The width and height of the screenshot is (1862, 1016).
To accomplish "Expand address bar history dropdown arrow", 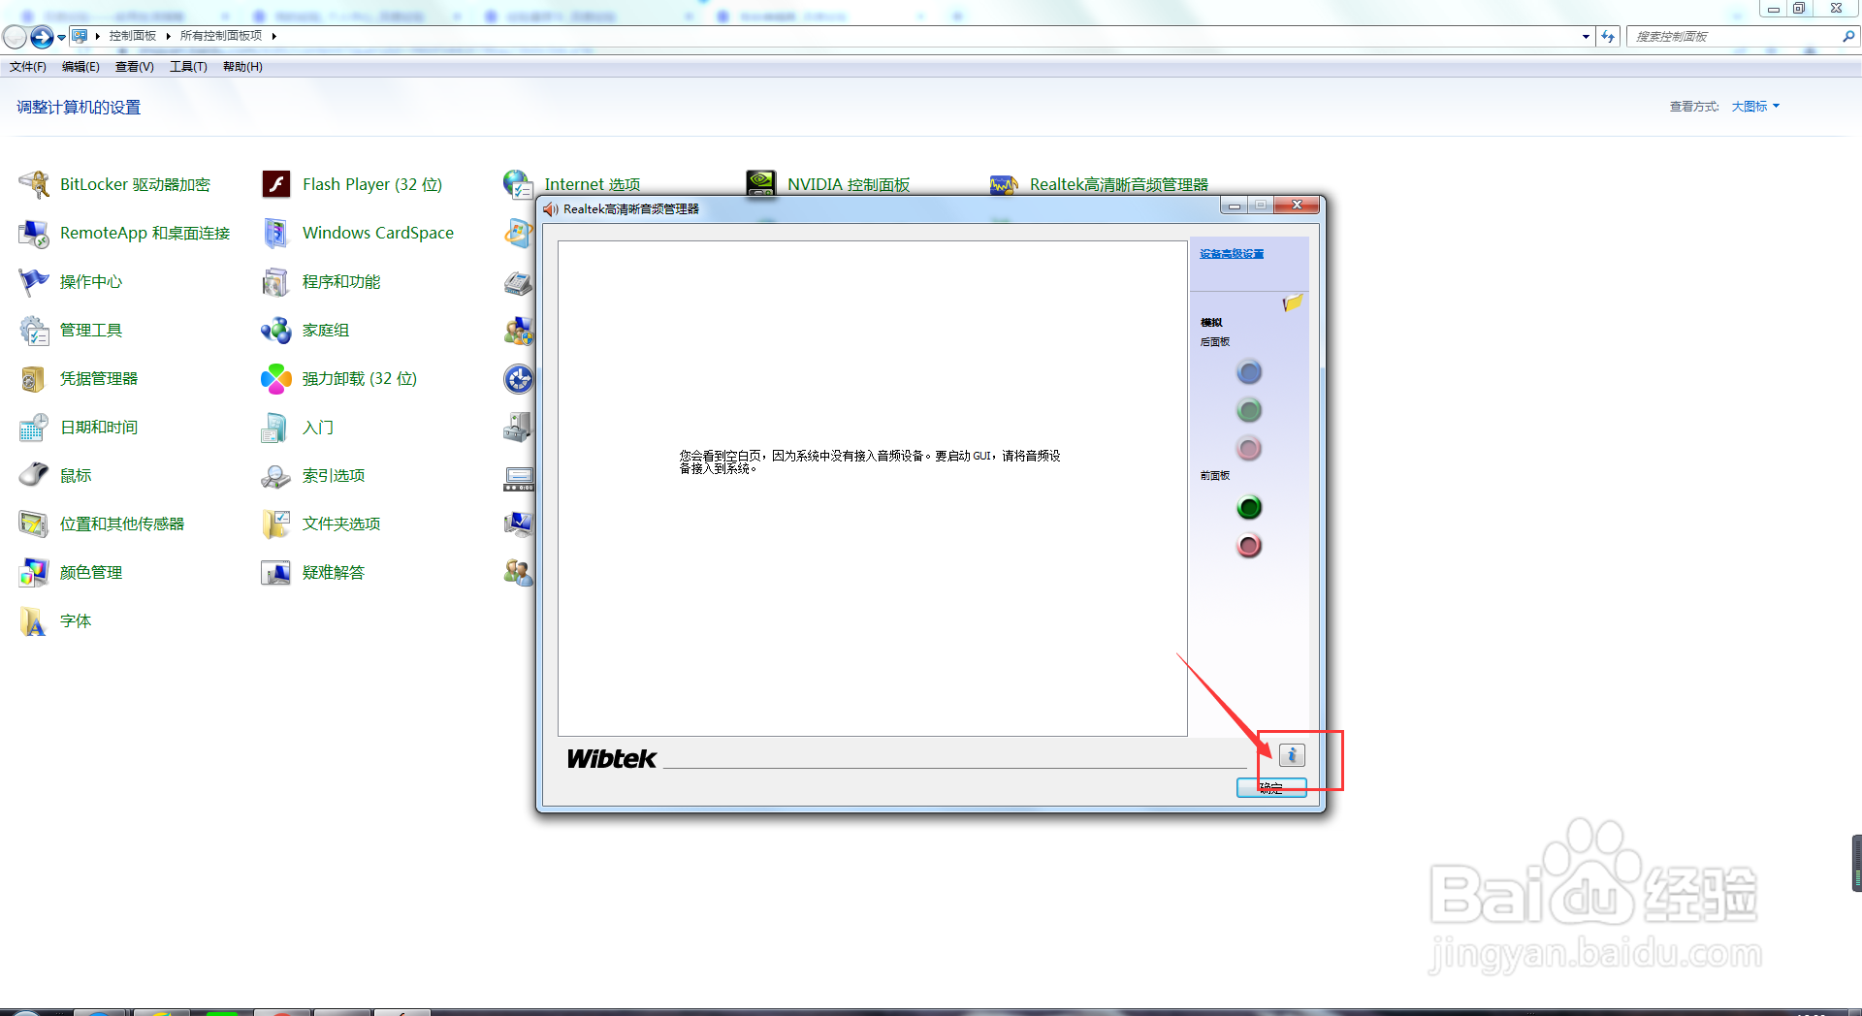I will point(1586,37).
